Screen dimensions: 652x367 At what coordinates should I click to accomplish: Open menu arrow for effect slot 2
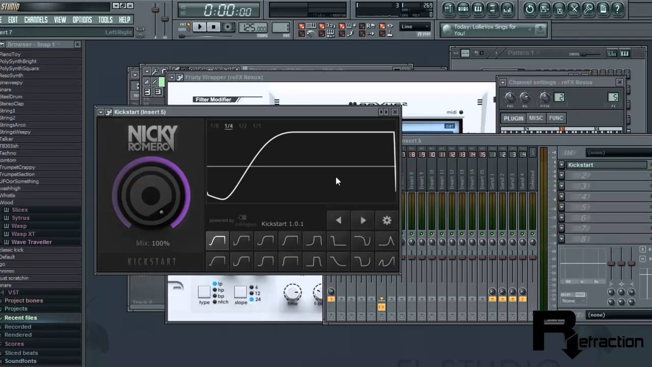coord(561,175)
